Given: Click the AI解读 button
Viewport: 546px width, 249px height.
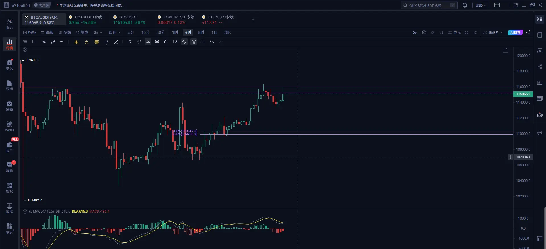Looking at the screenshot, I should point(515,32).
